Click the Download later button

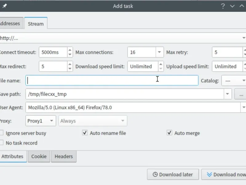(x=173, y=175)
